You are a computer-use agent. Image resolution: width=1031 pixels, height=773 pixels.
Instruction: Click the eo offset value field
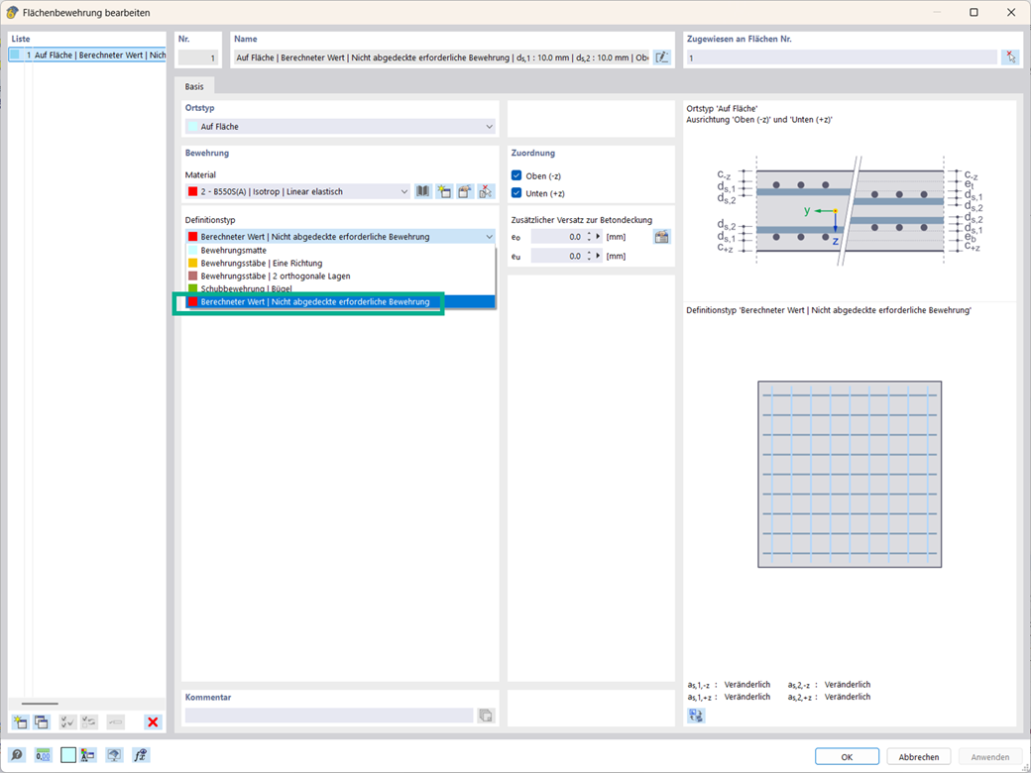557,237
